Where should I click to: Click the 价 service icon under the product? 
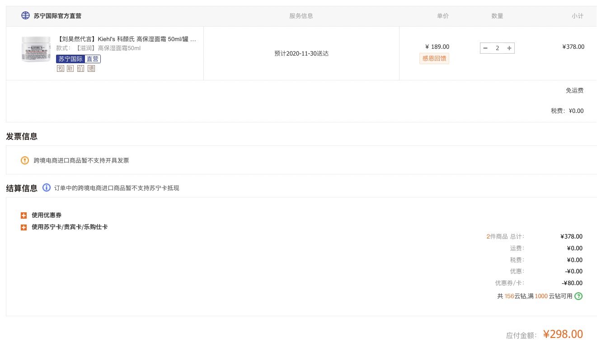(x=80, y=69)
